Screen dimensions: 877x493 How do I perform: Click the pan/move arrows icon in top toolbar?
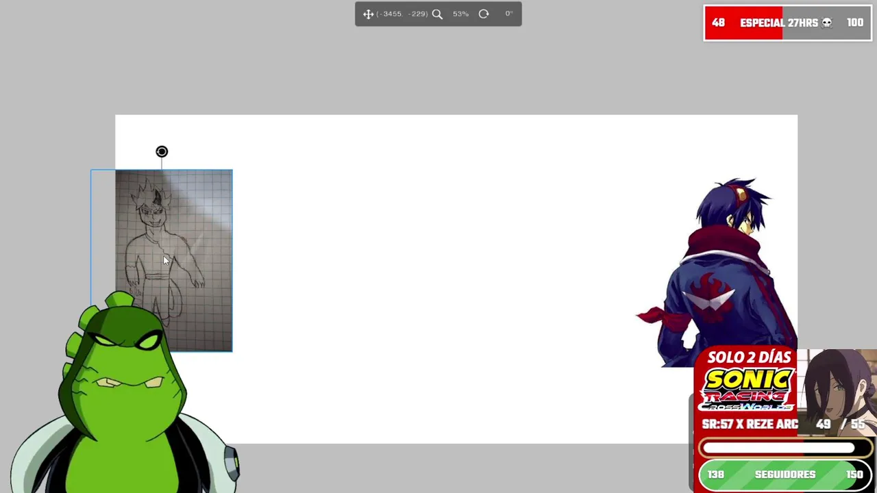(368, 14)
